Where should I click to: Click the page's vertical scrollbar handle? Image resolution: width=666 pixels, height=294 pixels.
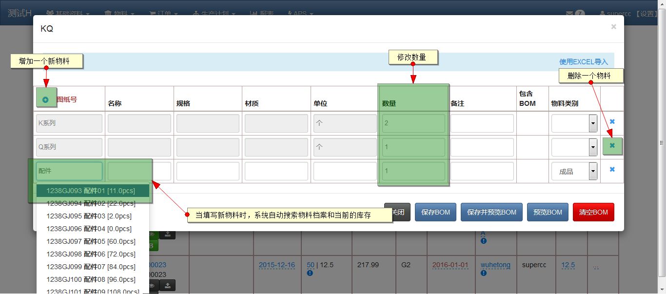click(x=662, y=143)
